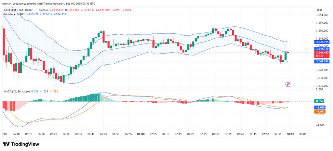
Task: Click the green 0.052 MACD histogram value label
Action: pos(319,101)
